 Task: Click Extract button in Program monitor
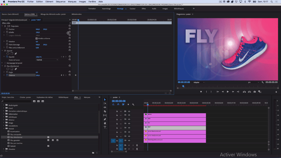tap(249, 92)
